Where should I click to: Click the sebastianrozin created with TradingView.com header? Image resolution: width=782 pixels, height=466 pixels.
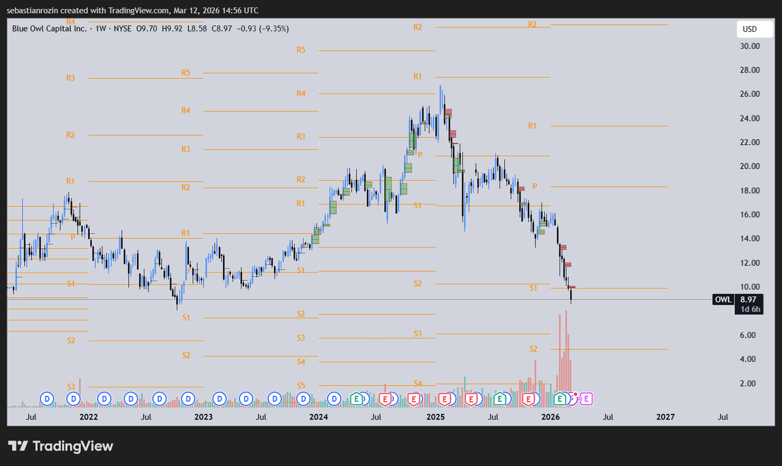click(132, 10)
